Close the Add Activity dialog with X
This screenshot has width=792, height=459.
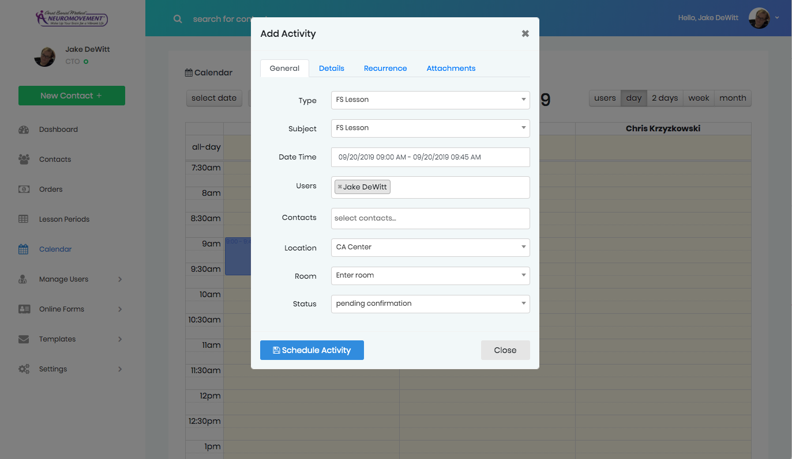pyautogui.click(x=525, y=33)
